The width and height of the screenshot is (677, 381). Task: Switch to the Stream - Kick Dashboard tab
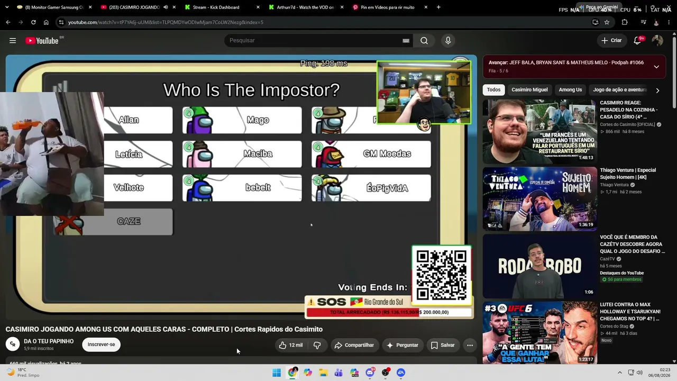[x=223, y=7]
